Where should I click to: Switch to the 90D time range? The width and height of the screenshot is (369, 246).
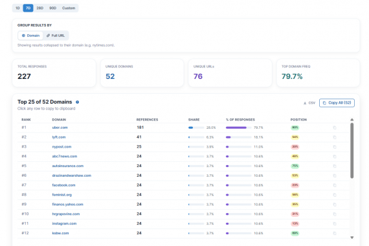point(52,8)
